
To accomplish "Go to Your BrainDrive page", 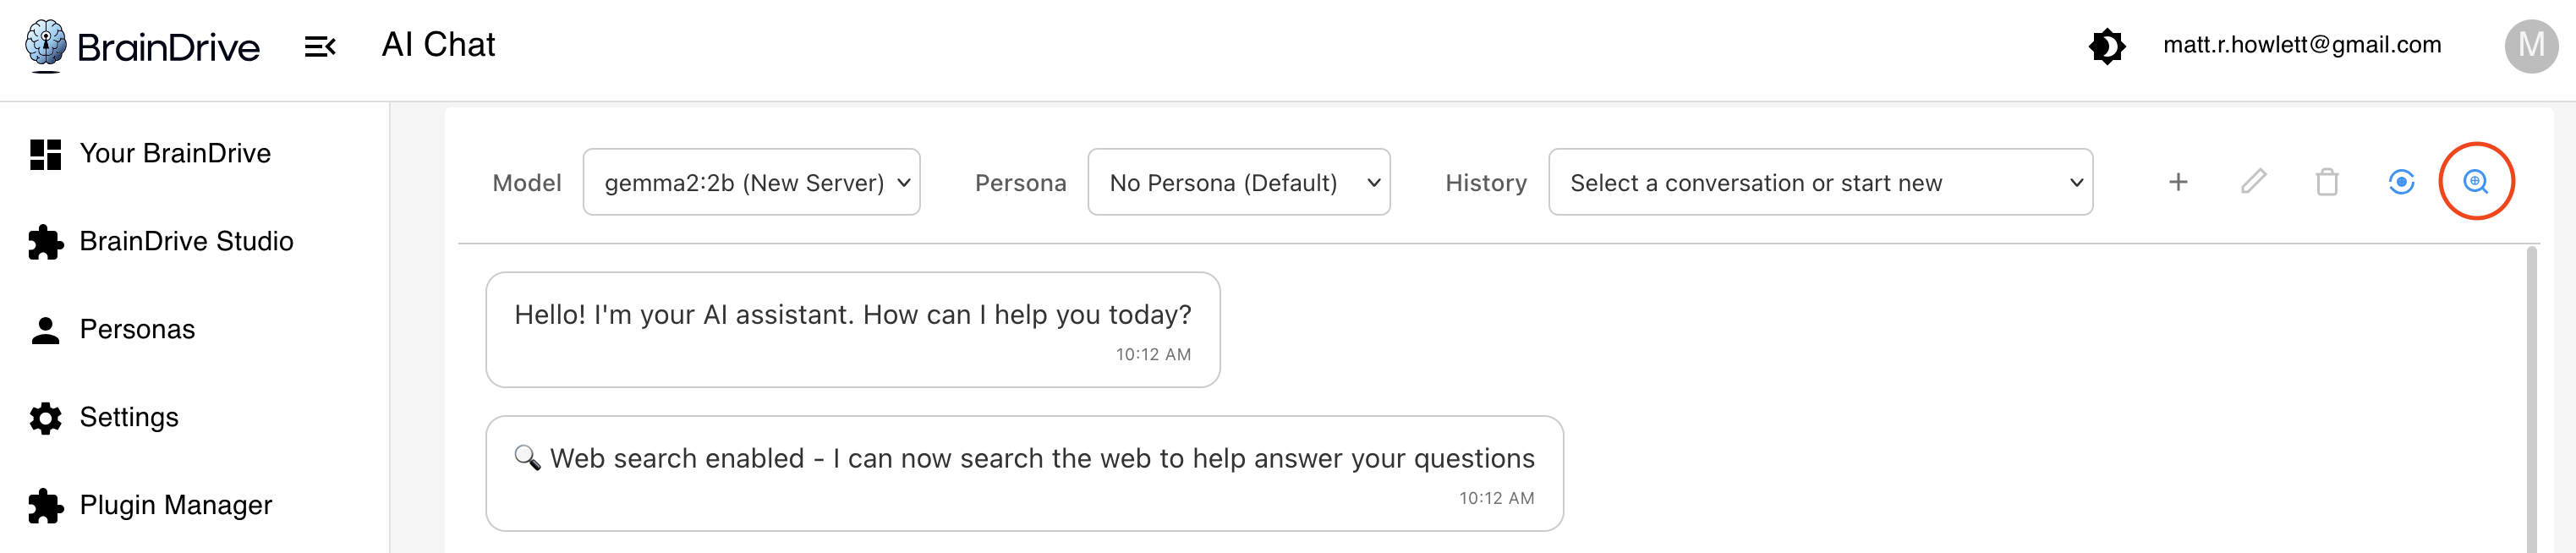I will coord(175,154).
